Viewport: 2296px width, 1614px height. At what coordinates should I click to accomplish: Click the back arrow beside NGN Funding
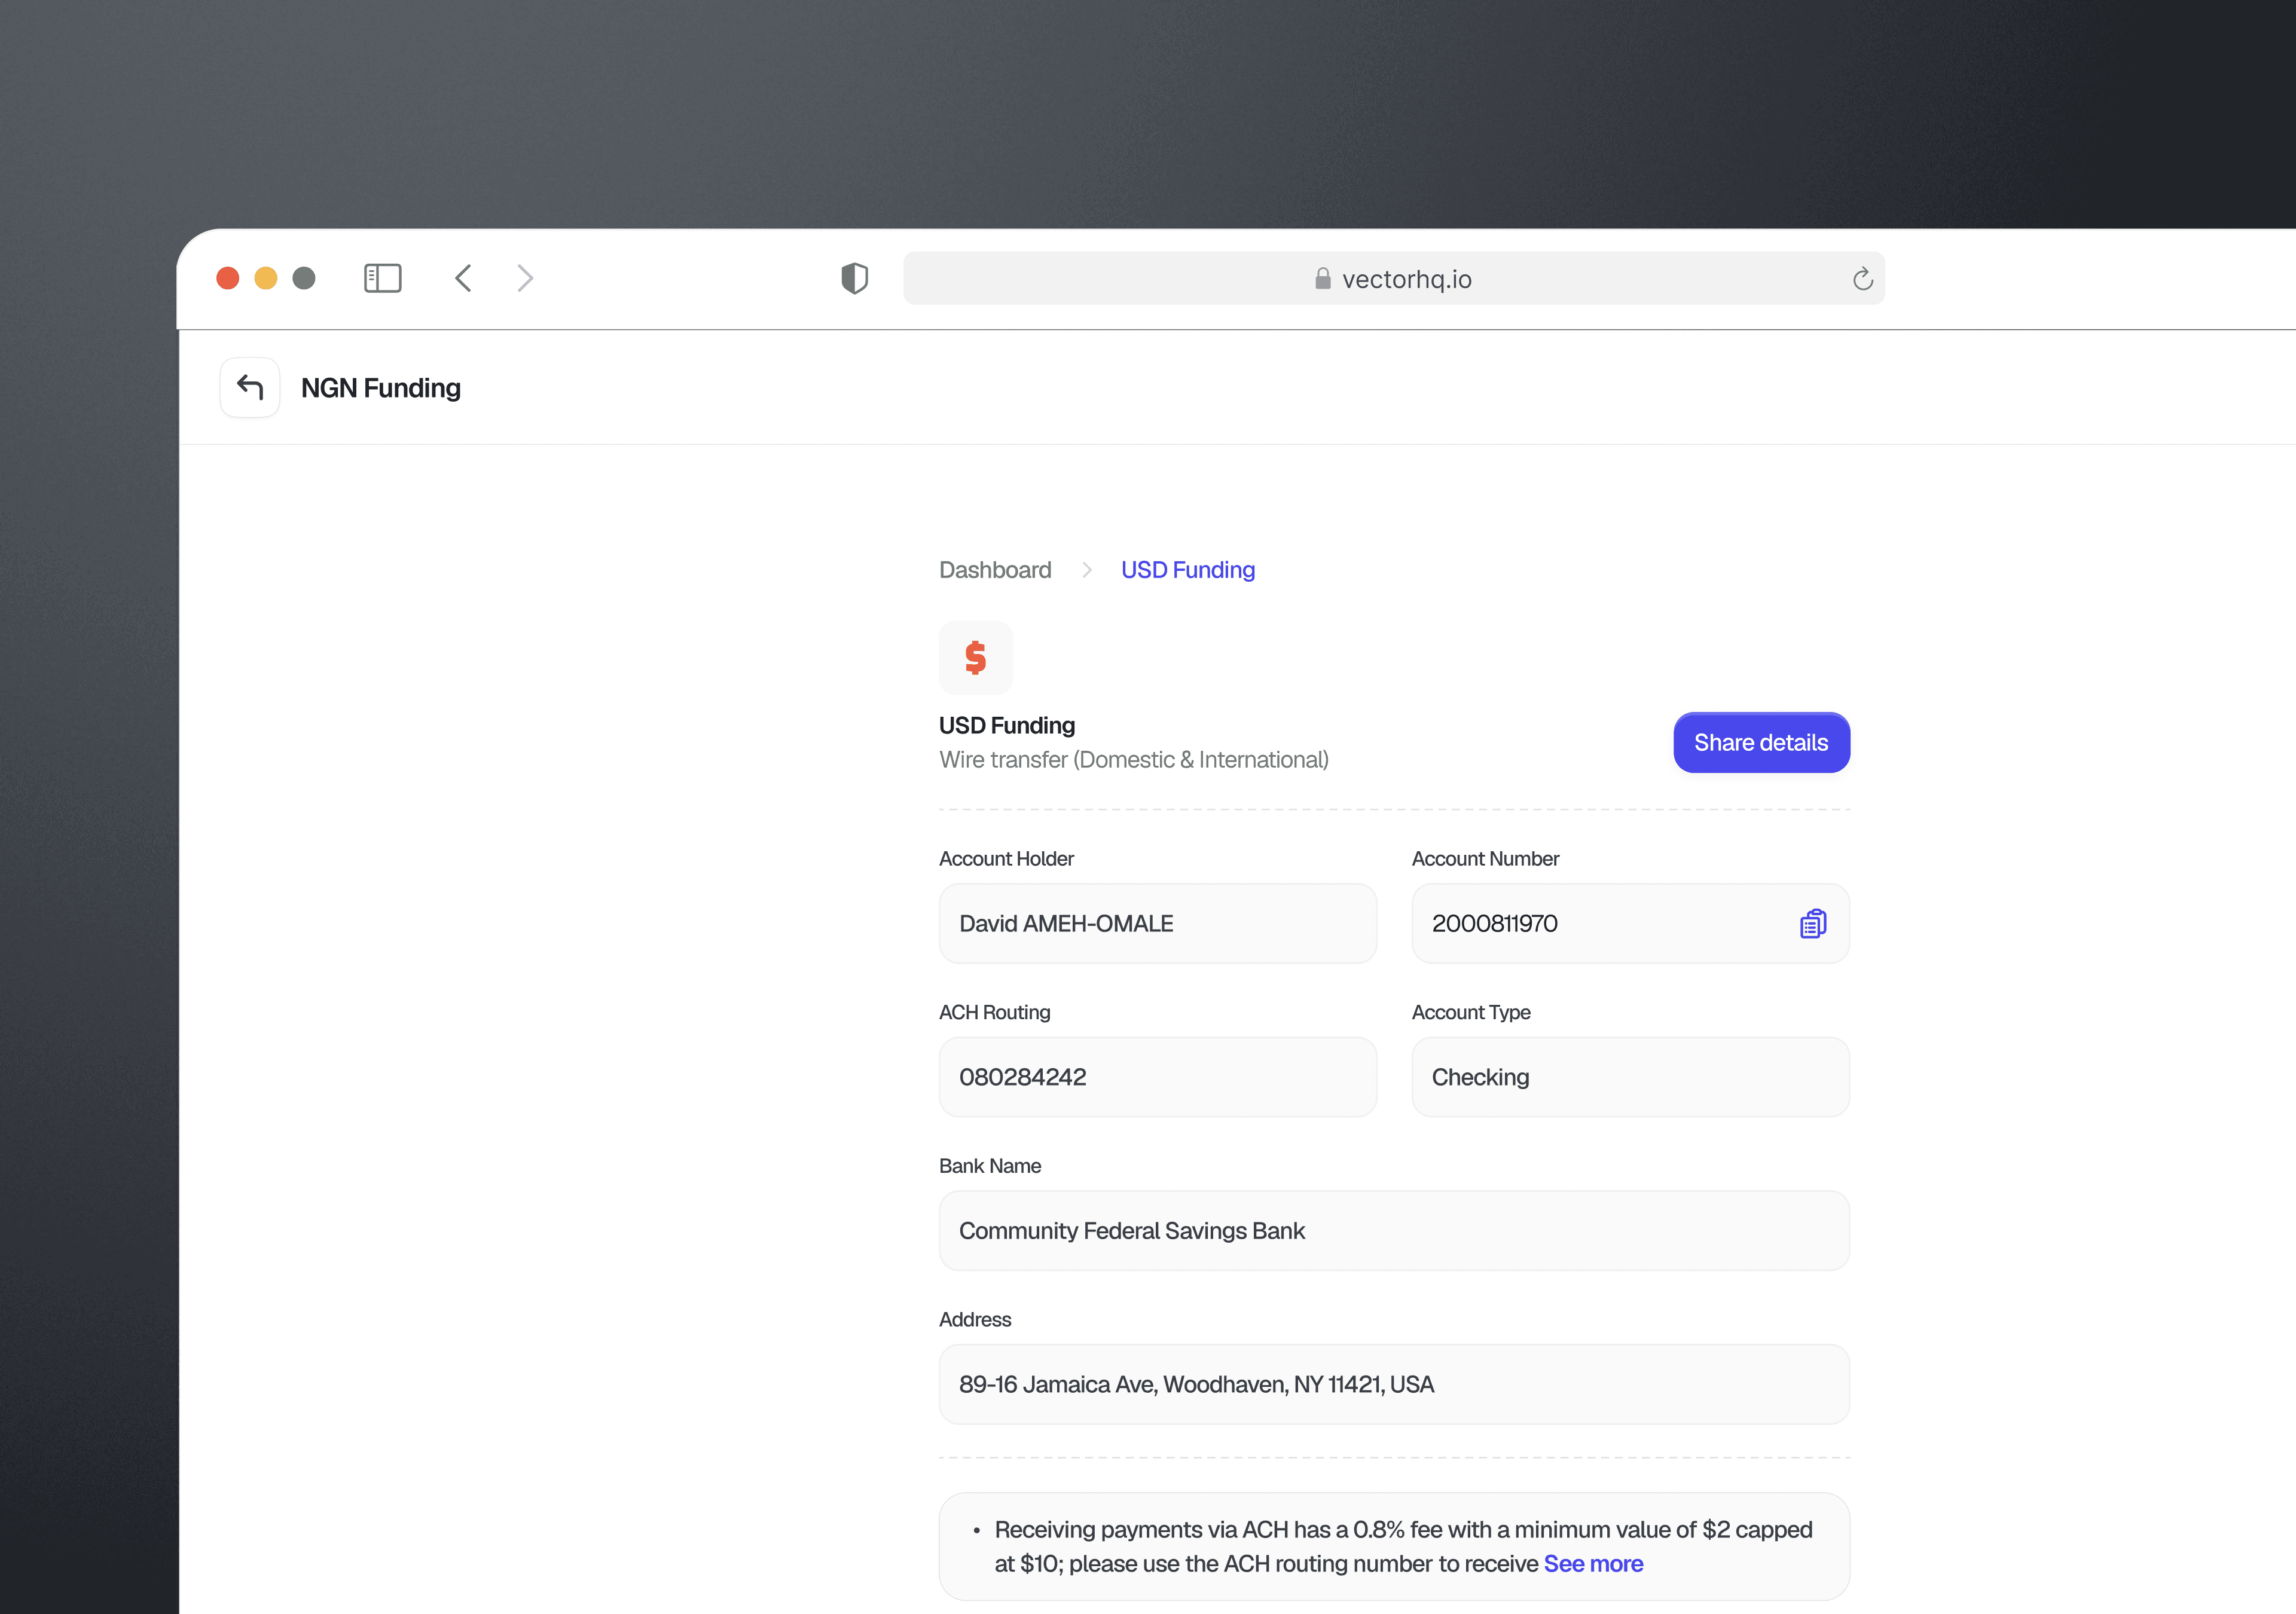pyautogui.click(x=249, y=387)
